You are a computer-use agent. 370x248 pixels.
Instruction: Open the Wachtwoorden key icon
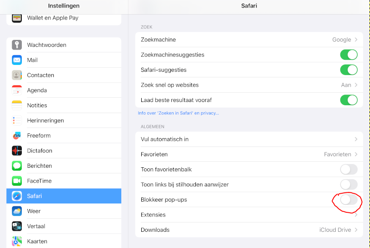point(17,45)
